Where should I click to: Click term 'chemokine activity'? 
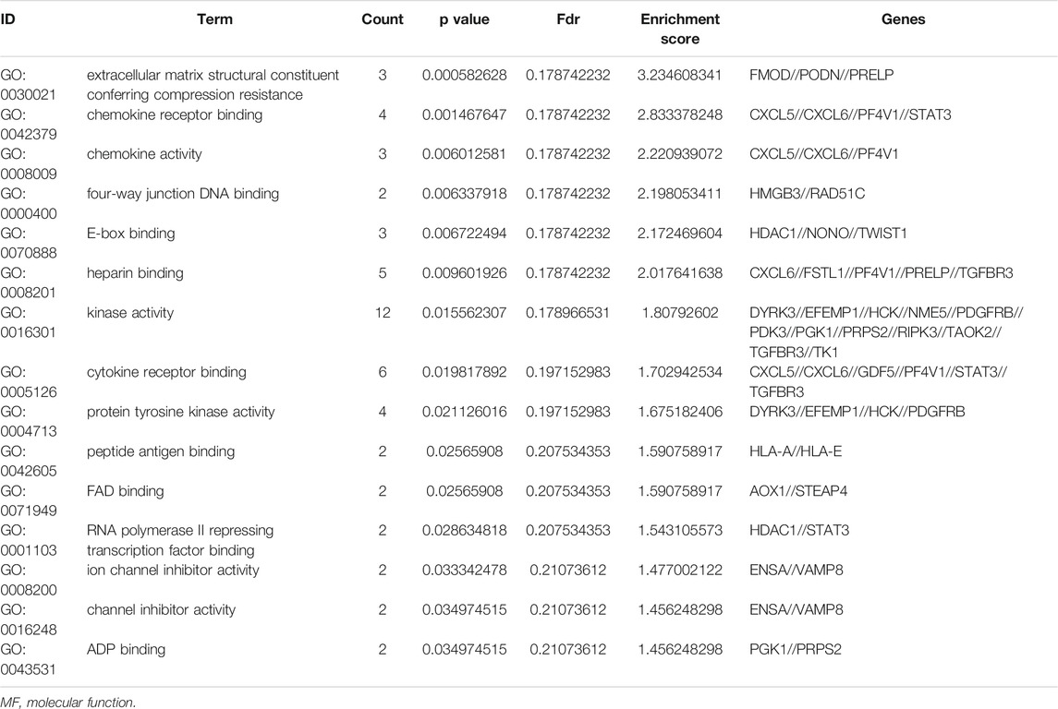(x=144, y=154)
